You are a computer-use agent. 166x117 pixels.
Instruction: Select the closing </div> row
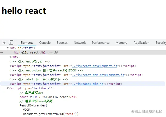[15, 57]
